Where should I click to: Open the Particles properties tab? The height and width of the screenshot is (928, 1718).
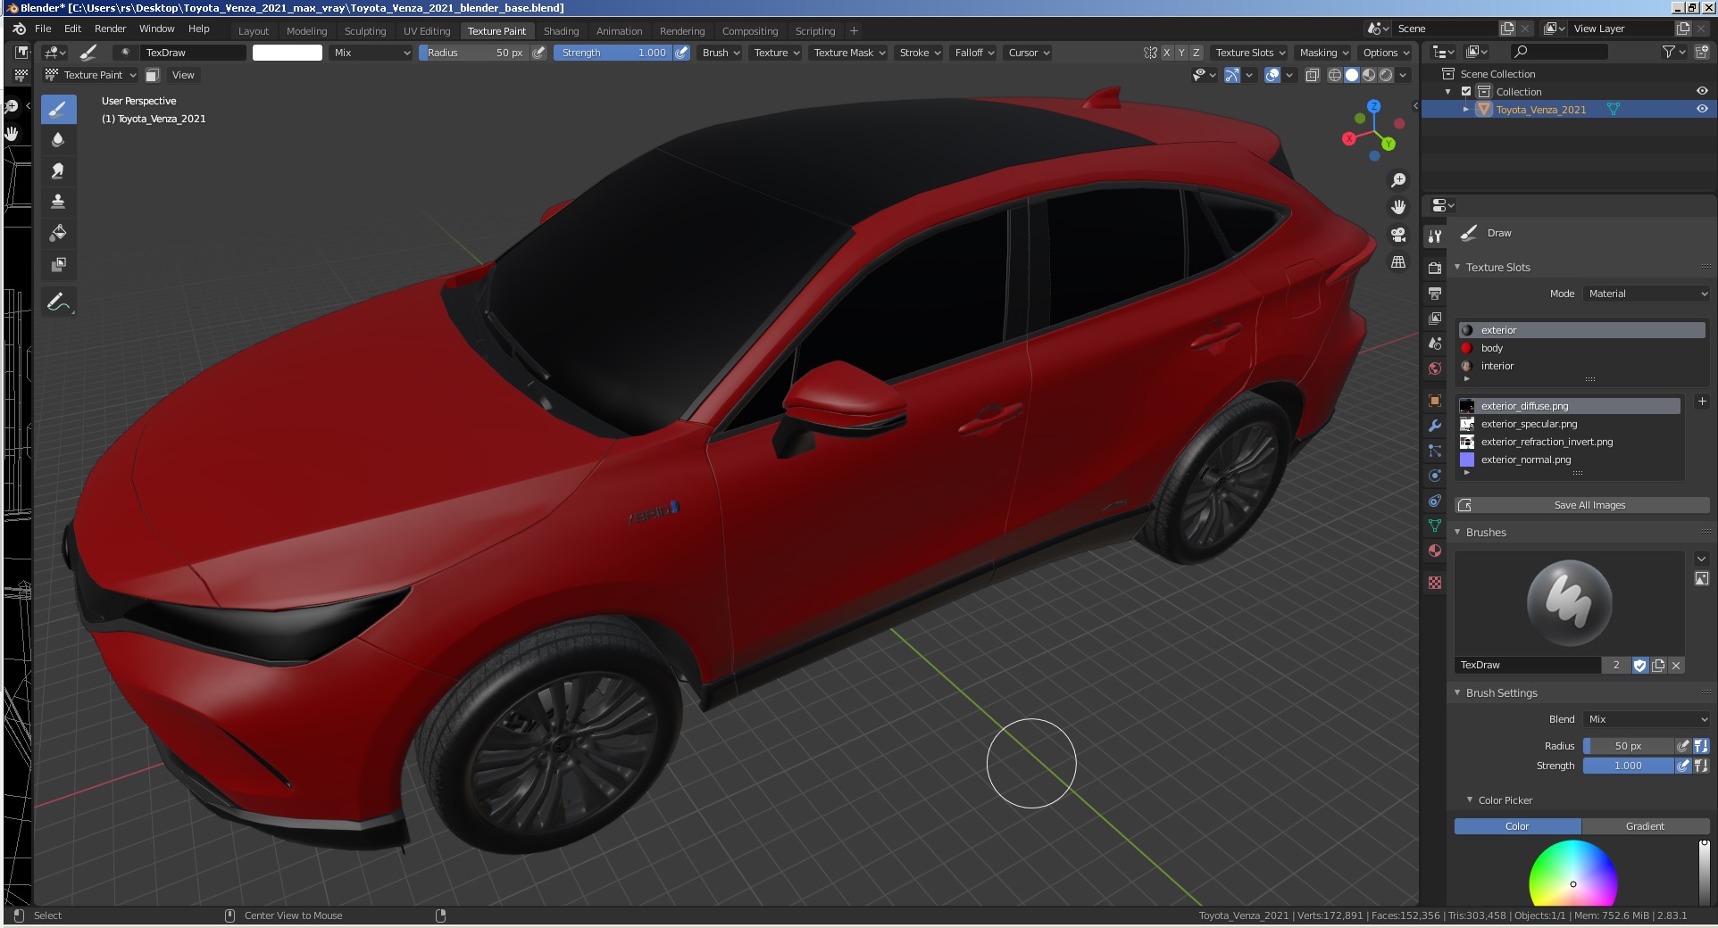pos(1435,451)
